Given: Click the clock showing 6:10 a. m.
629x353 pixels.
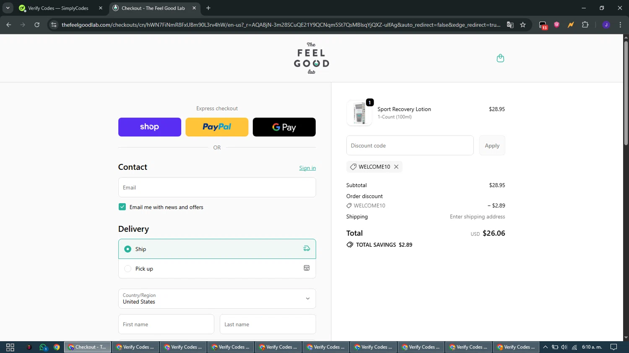Looking at the screenshot, I should 592,347.
